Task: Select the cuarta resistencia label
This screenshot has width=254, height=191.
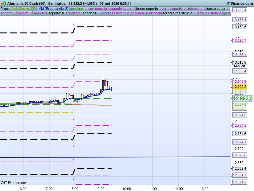Action: pyautogui.click(x=208, y=13)
